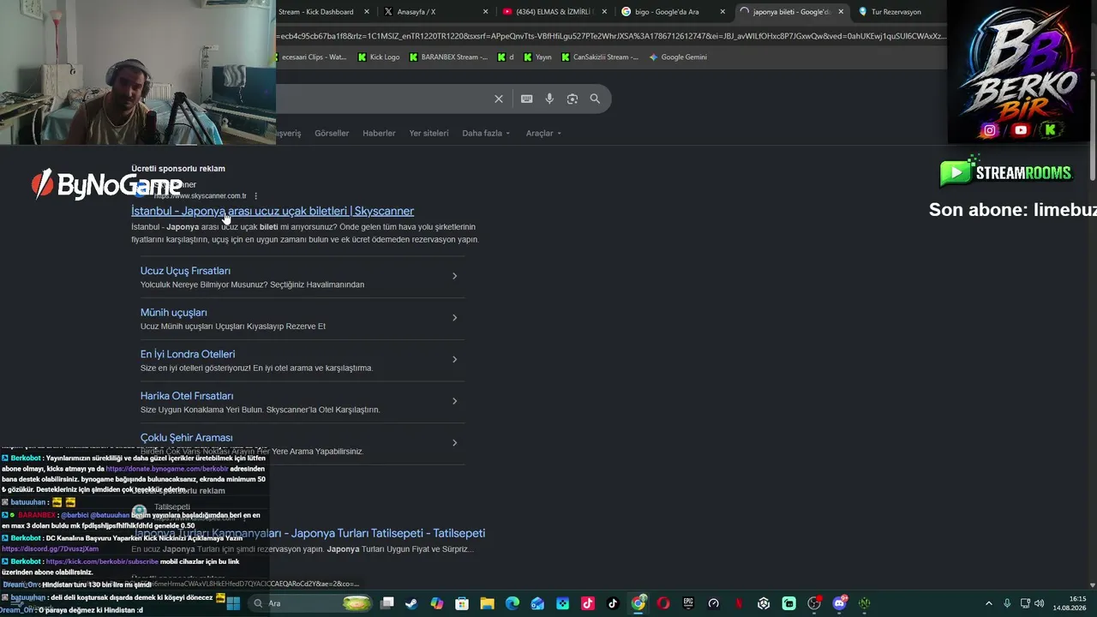Open the Windows Start menu
Screen dimensions: 1097x617
(232, 603)
